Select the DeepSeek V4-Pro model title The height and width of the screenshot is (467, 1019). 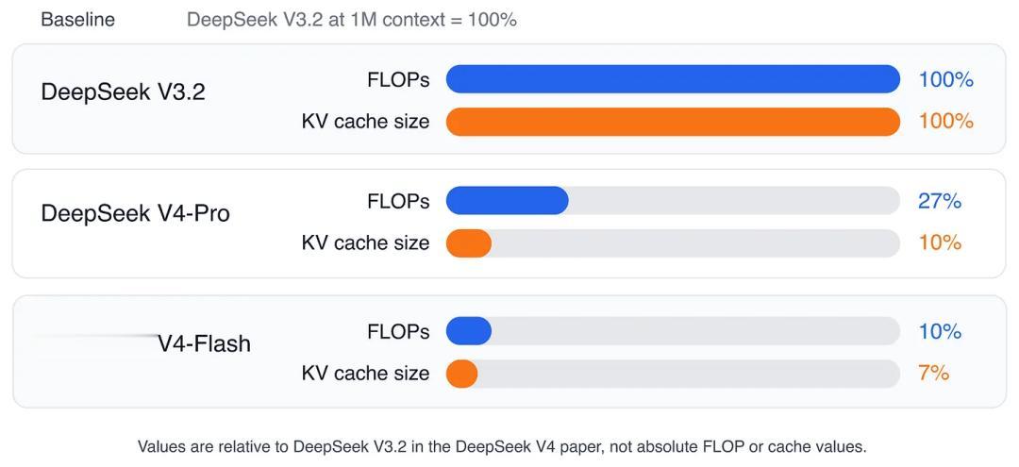point(135,213)
